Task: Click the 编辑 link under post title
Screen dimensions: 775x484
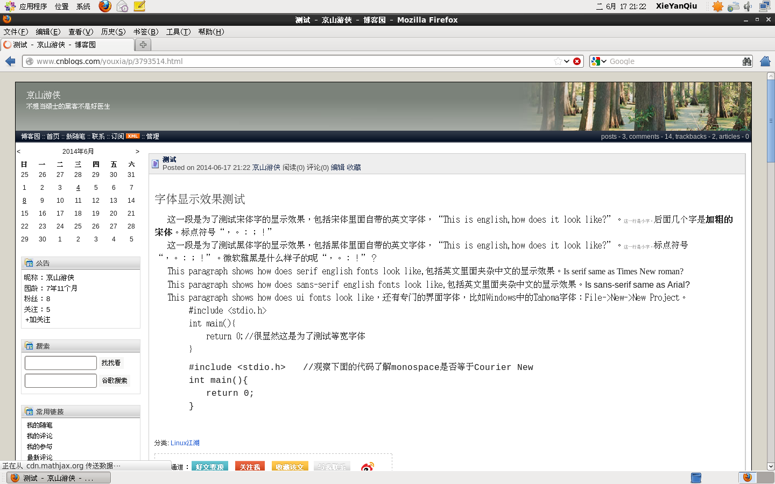Action: [x=337, y=168]
